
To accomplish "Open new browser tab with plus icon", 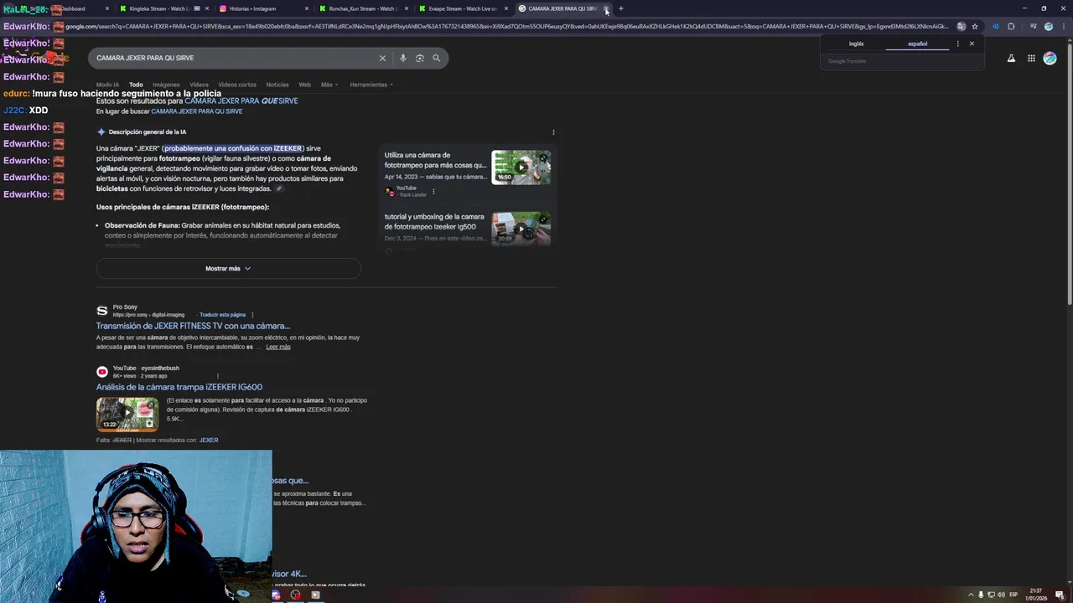I will coord(621,8).
